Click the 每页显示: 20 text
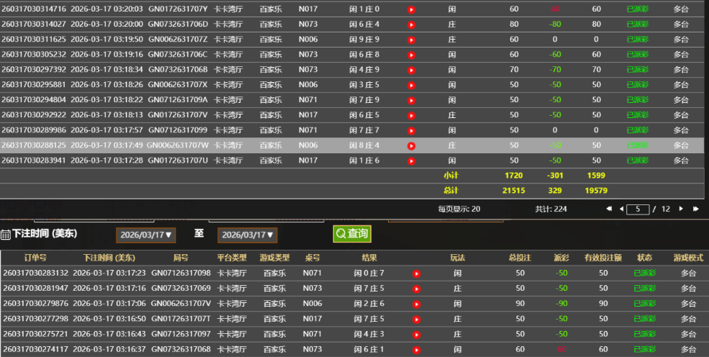Viewport: 709px width, 357px height. coord(459,209)
